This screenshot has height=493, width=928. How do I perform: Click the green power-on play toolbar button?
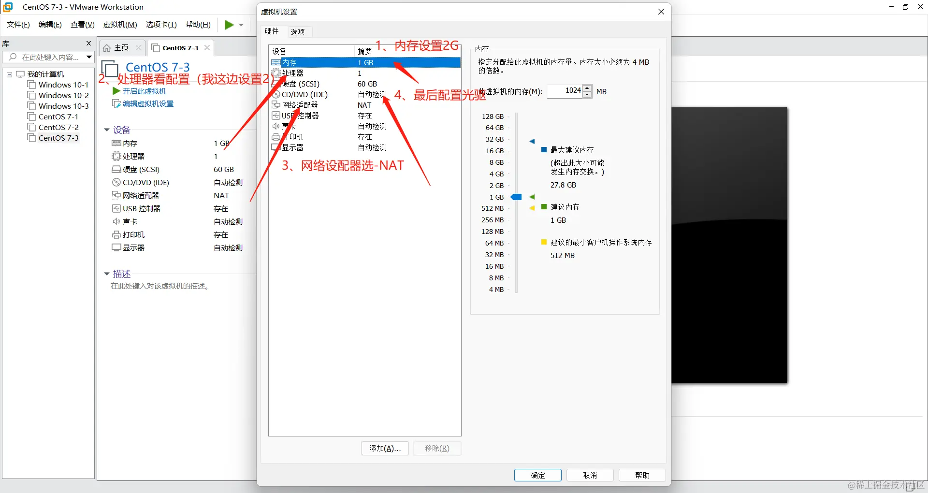click(229, 25)
